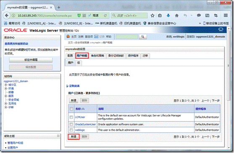234x153 pixels.
Task: Switch to the 角色和策略 tab
Action: tap(97, 56)
